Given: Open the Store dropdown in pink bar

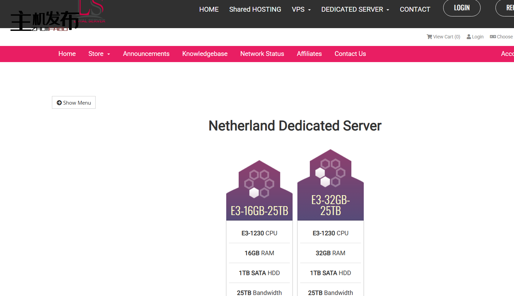Looking at the screenshot, I should (99, 54).
